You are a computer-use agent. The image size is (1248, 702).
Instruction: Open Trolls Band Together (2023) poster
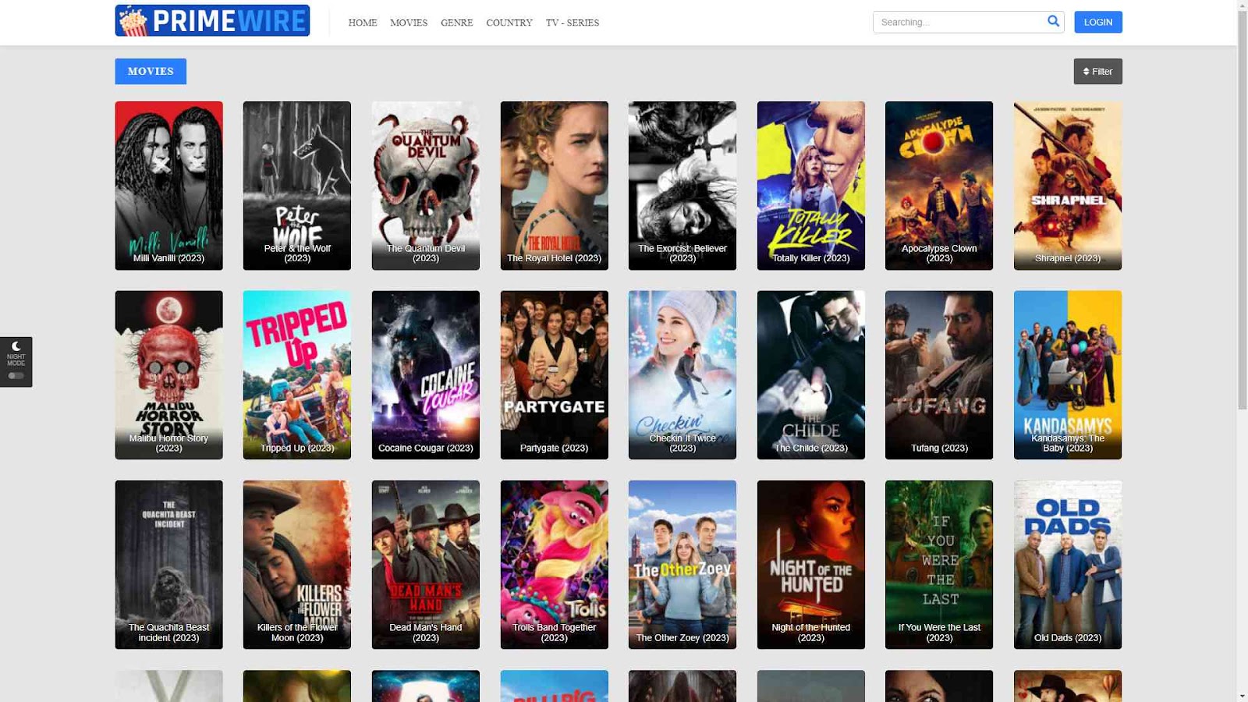(x=555, y=565)
